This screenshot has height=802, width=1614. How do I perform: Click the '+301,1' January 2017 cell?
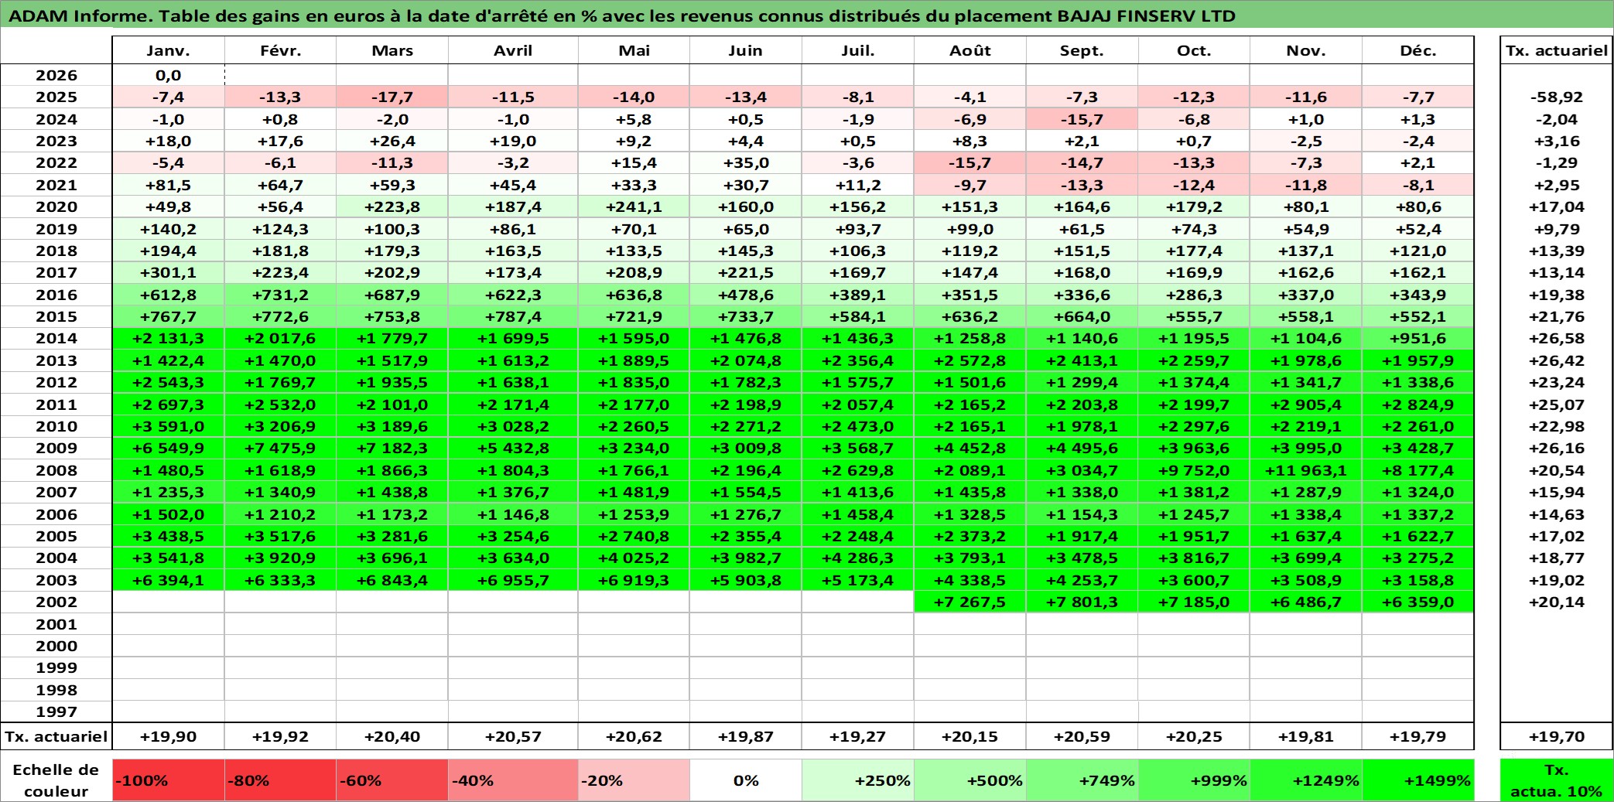pos(169,272)
